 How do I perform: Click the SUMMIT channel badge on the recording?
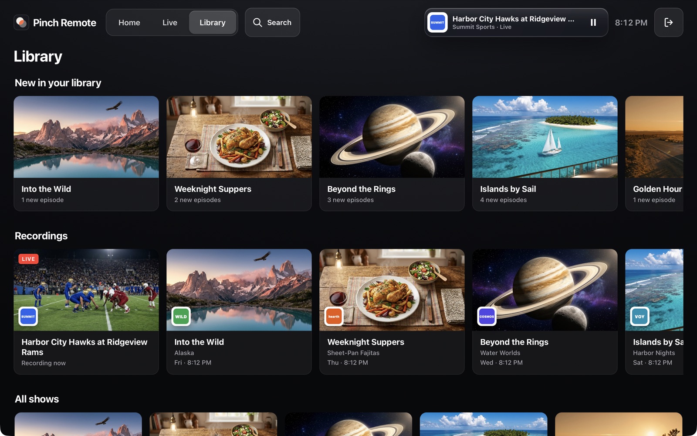pyautogui.click(x=28, y=317)
